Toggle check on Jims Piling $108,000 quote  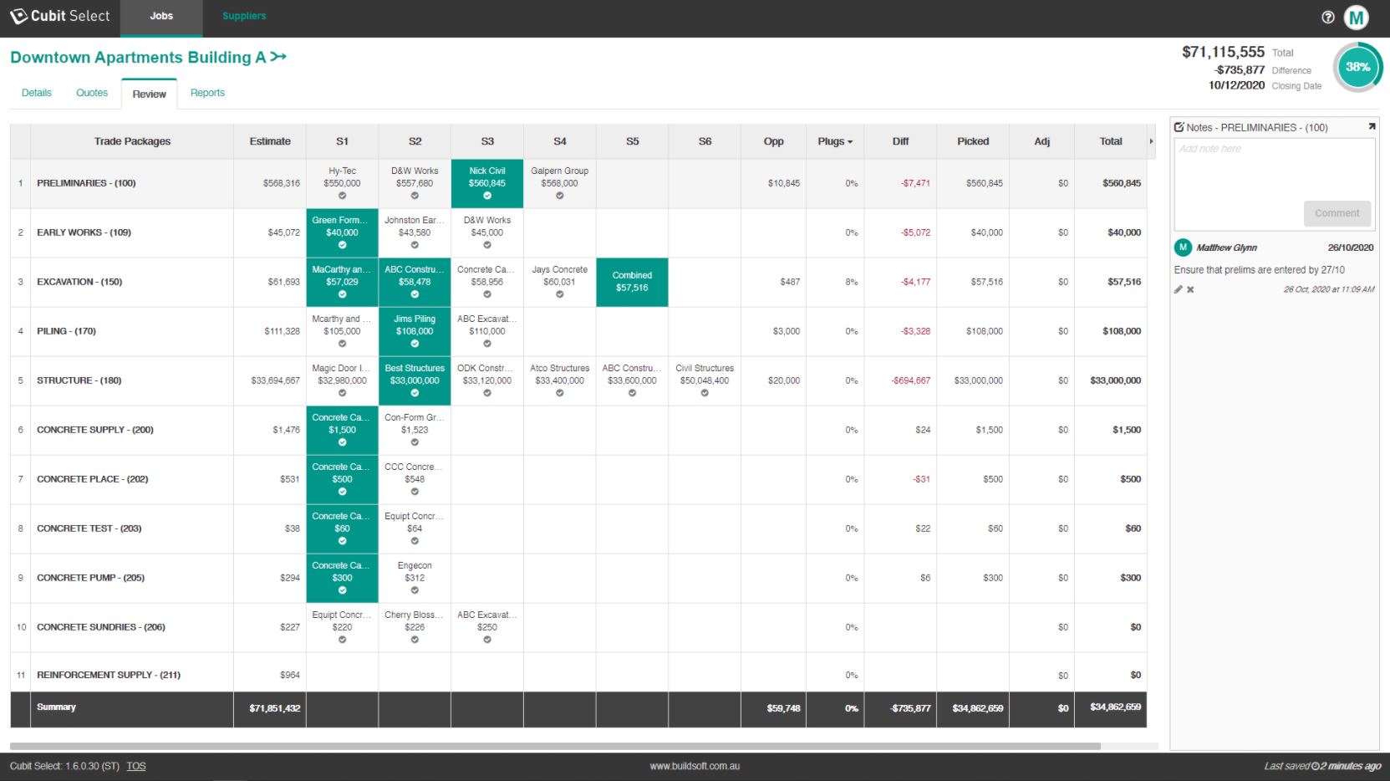coord(415,344)
